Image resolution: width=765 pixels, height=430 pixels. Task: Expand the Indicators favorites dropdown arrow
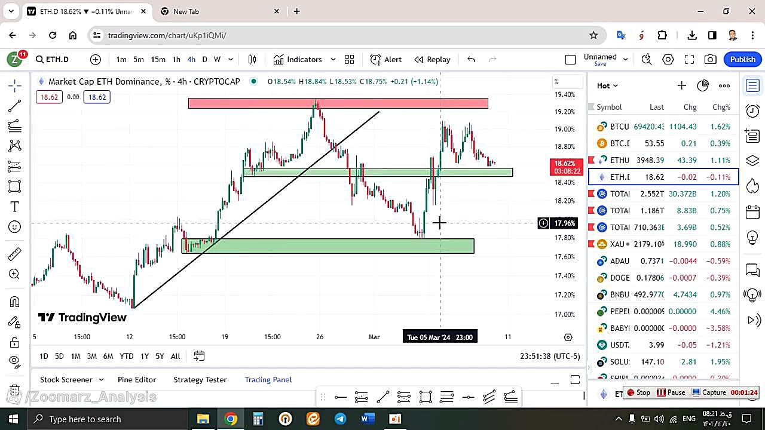pos(333,59)
